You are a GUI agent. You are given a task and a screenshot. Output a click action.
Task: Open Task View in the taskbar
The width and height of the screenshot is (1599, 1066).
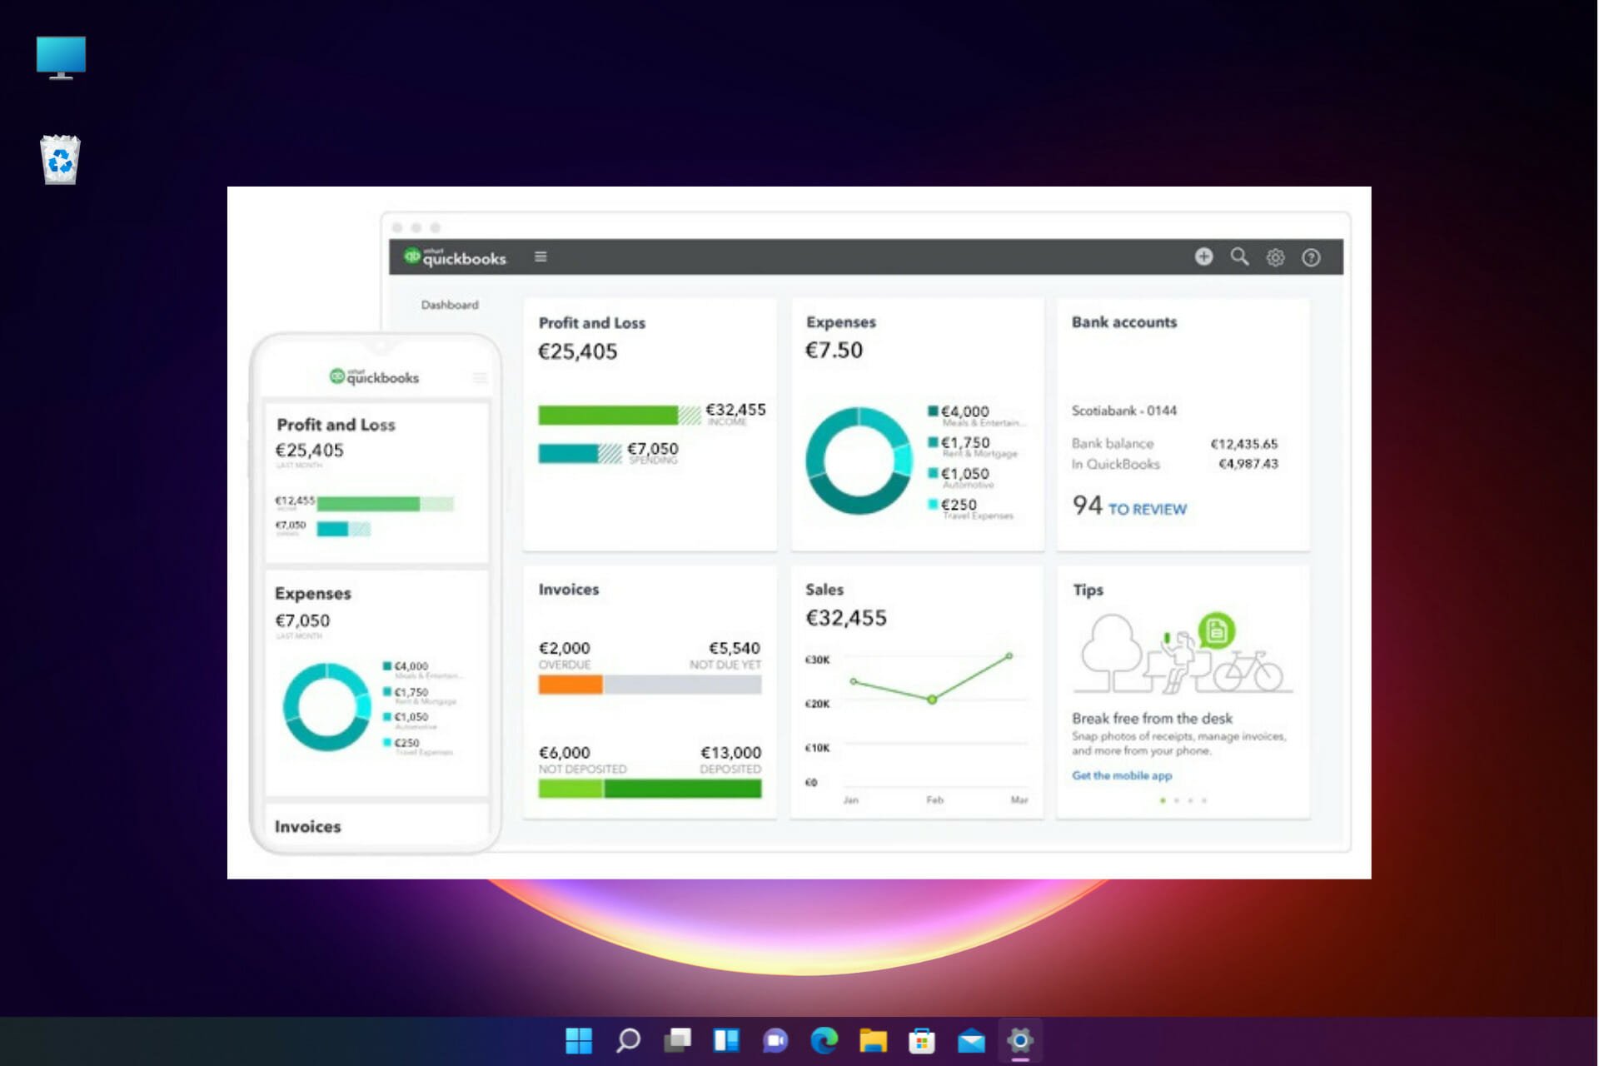click(677, 1040)
